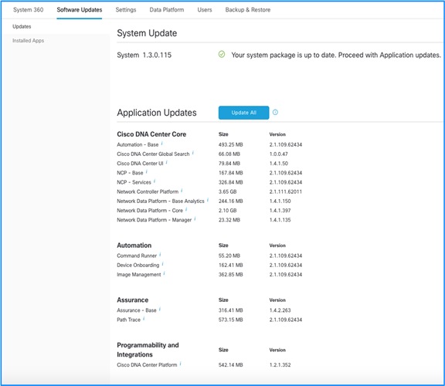Click the green system up-to-date checkmark

(222, 54)
